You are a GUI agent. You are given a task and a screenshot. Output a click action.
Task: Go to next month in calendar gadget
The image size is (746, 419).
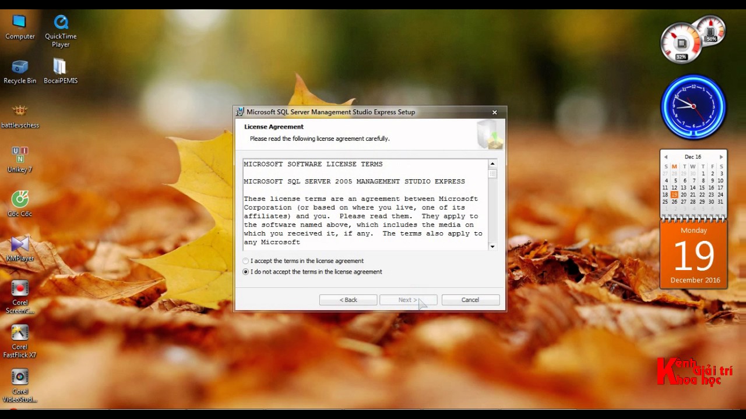point(721,157)
